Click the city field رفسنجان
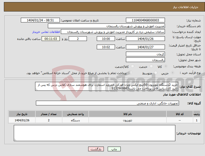205x156 pixels. [x=145, y=60]
